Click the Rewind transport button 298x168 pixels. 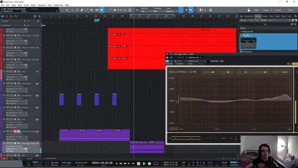point(121,163)
